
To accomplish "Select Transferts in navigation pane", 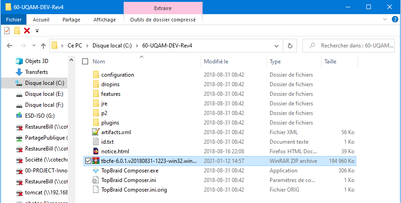I will pos(36,72).
